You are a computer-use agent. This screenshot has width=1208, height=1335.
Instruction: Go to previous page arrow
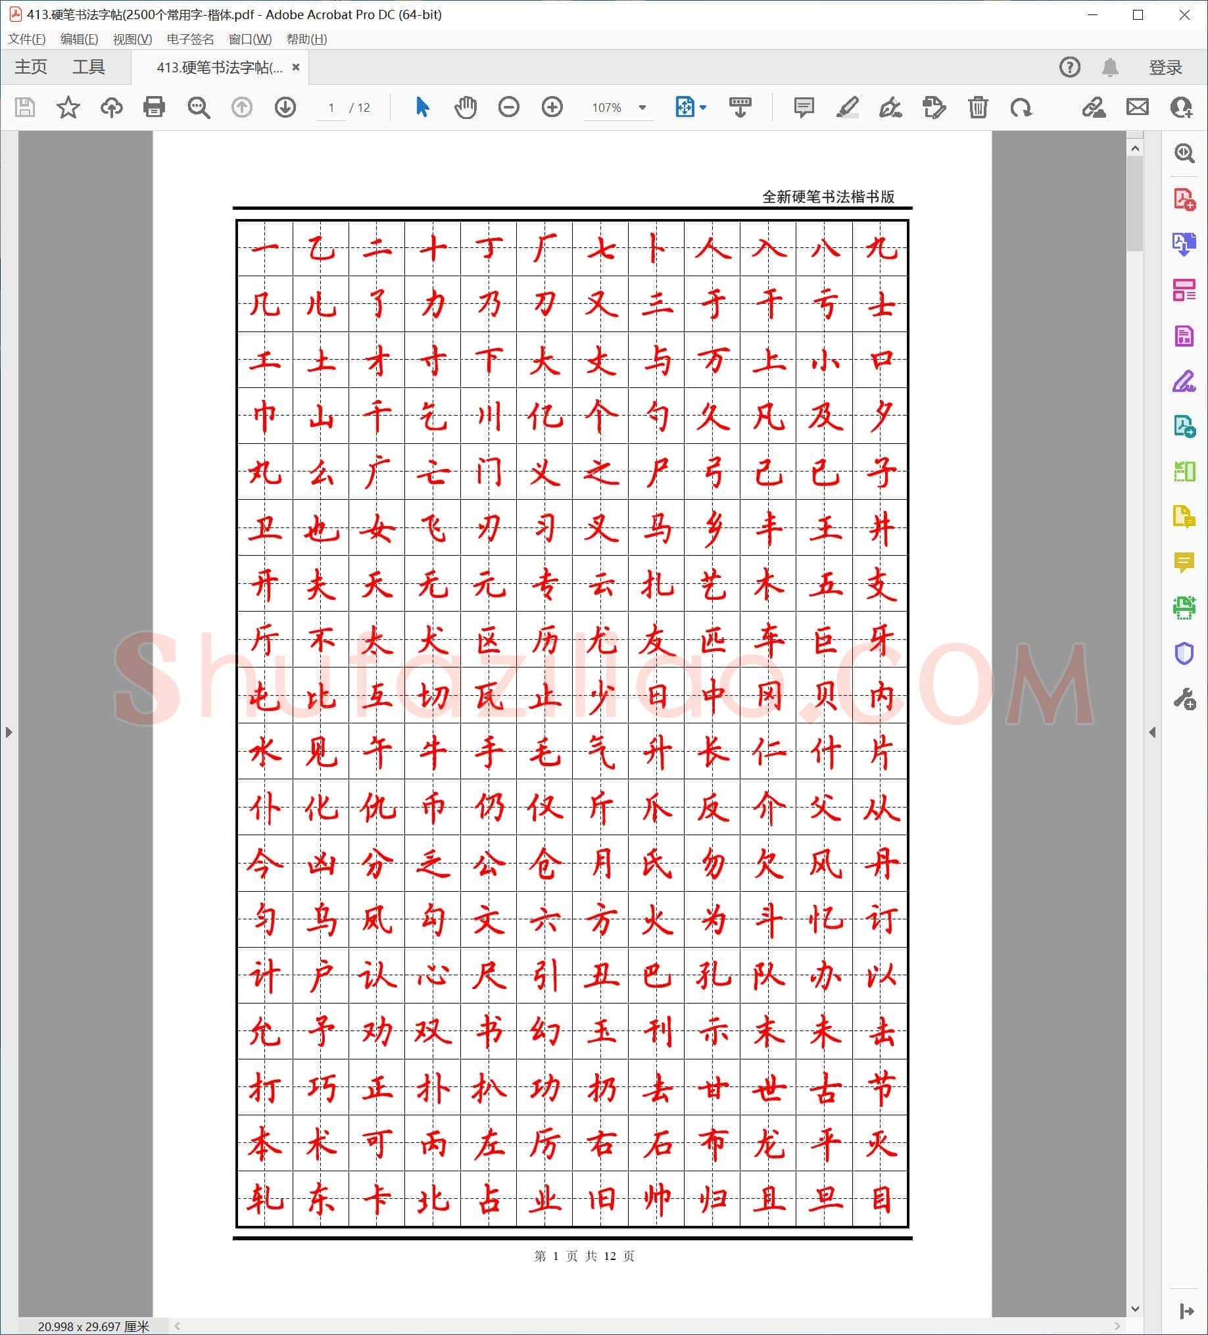pyautogui.click(x=242, y=107)
